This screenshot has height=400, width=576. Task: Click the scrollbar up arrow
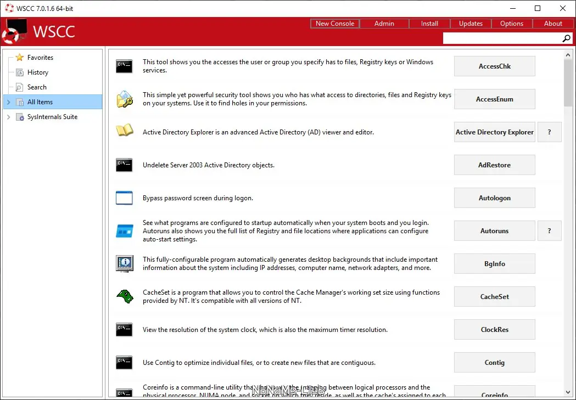(568, 55)
